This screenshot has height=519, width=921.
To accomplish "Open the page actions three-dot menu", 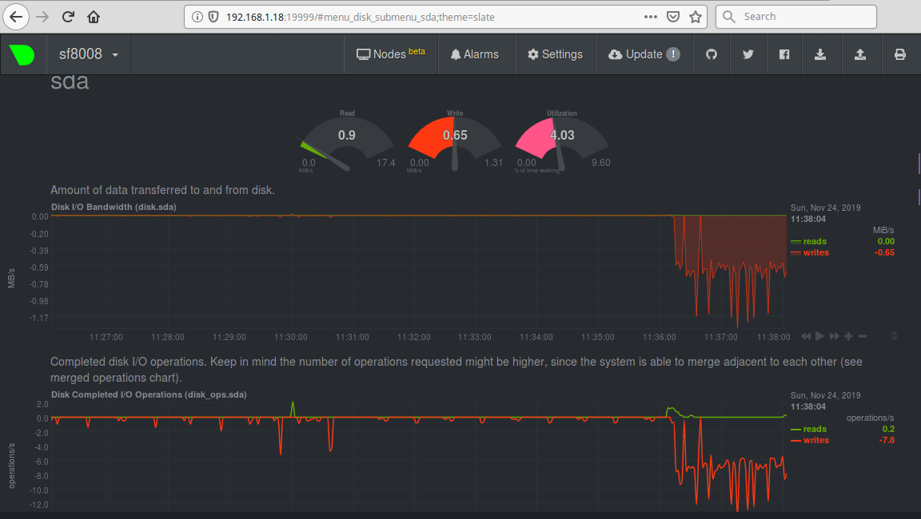I will [x=650, y=17].
